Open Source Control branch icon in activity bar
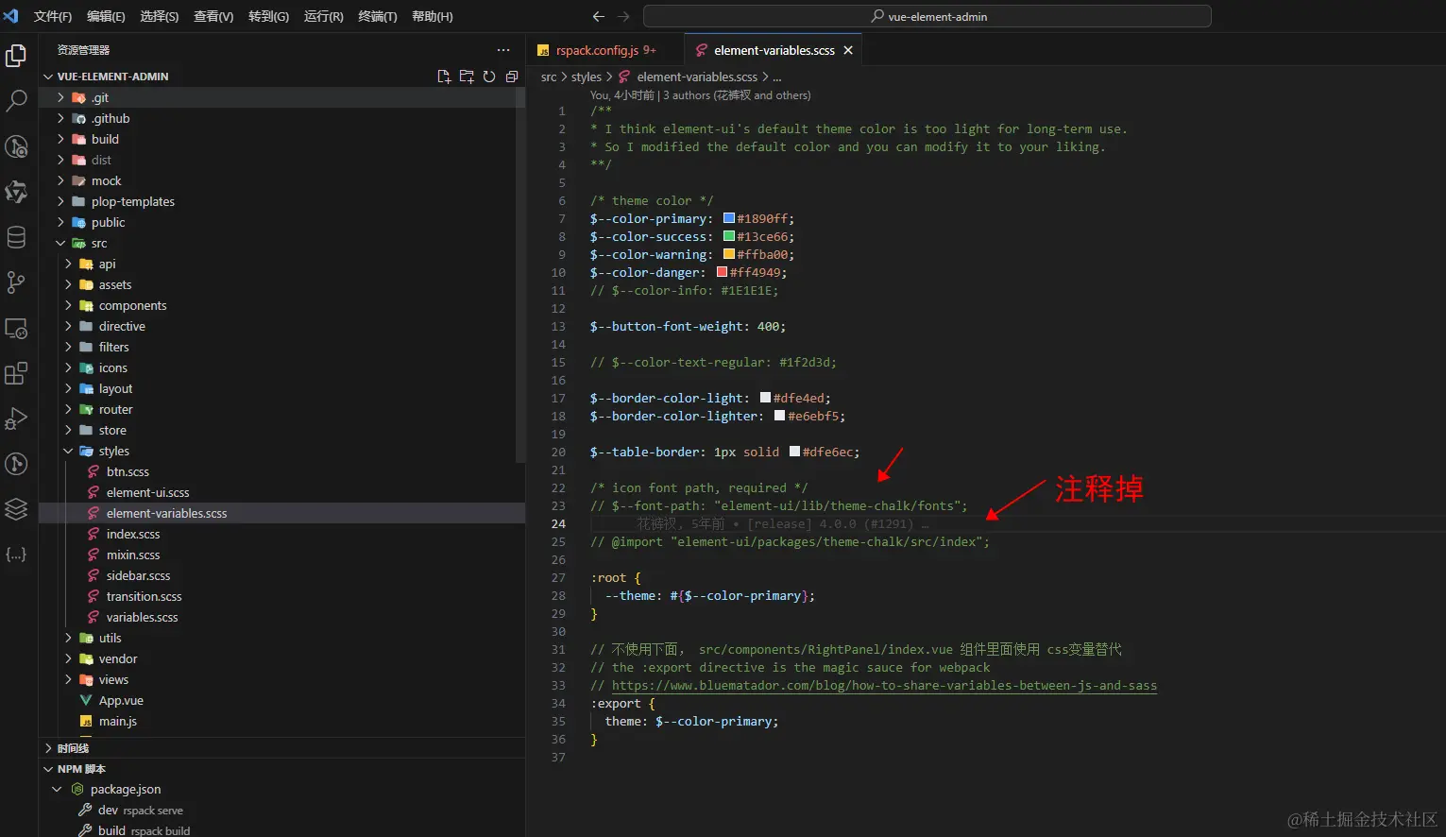The image size is (1446, 837). pos(16,282)
